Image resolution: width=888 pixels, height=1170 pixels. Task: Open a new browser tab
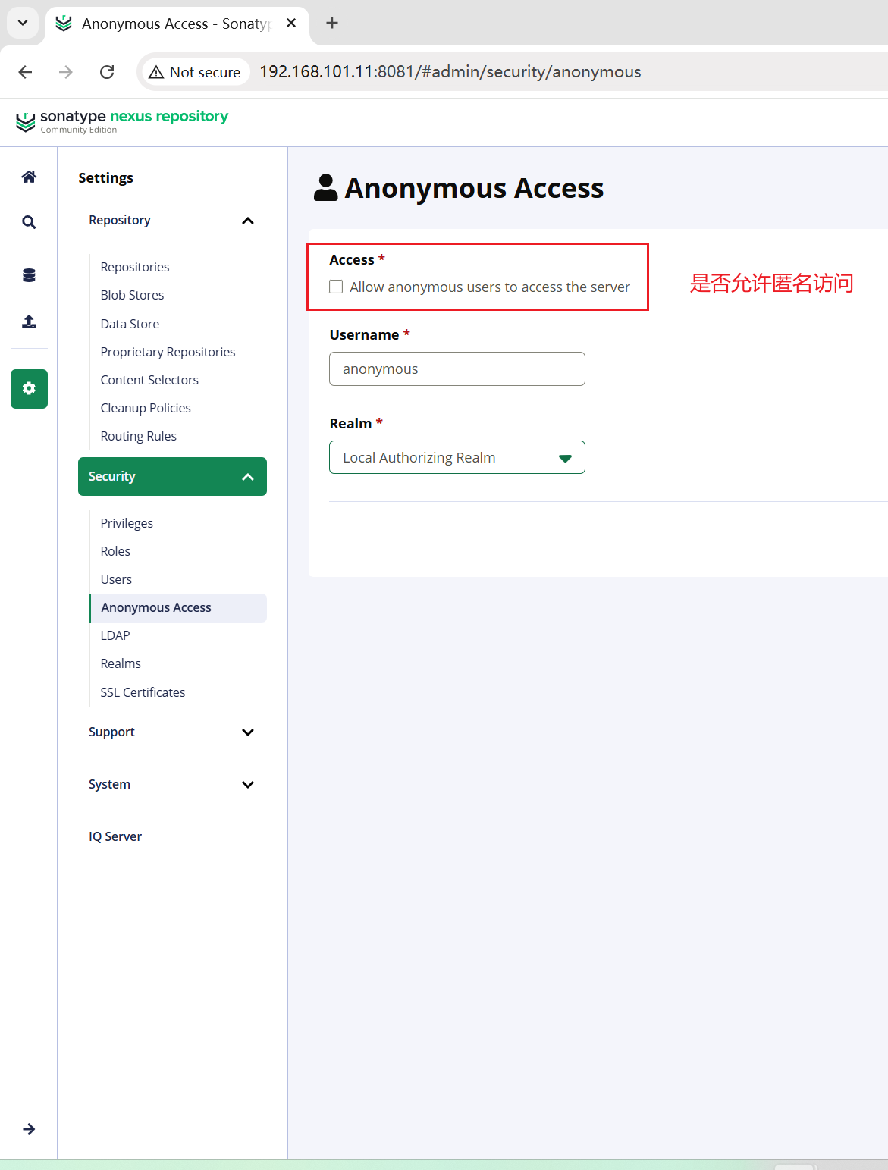point(332,23)
